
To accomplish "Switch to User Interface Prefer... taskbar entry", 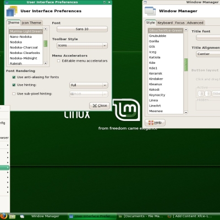I will coord(92,216).
